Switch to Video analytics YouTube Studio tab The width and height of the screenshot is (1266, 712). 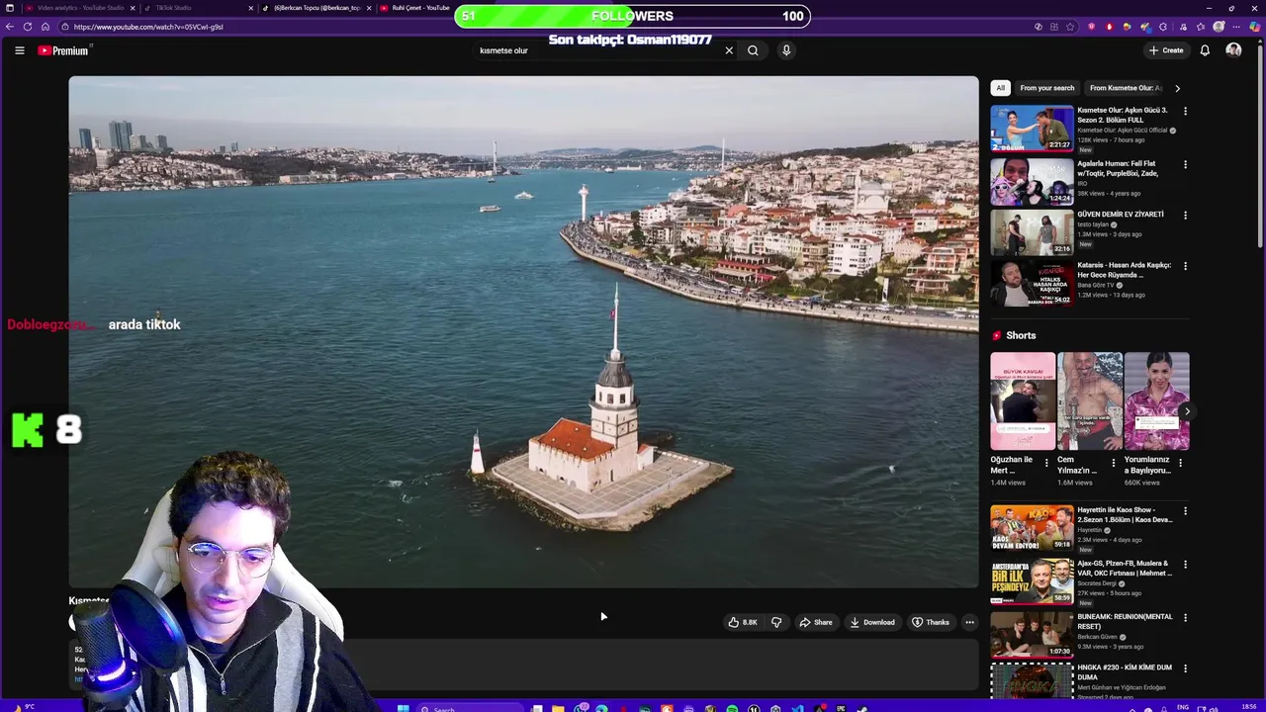pos(79,8)
